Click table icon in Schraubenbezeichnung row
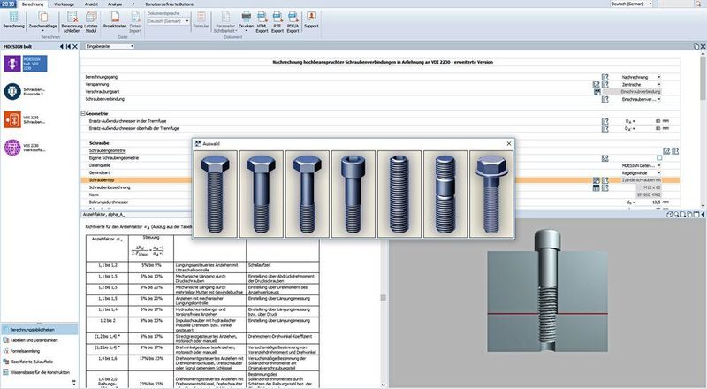 (596, 187)
